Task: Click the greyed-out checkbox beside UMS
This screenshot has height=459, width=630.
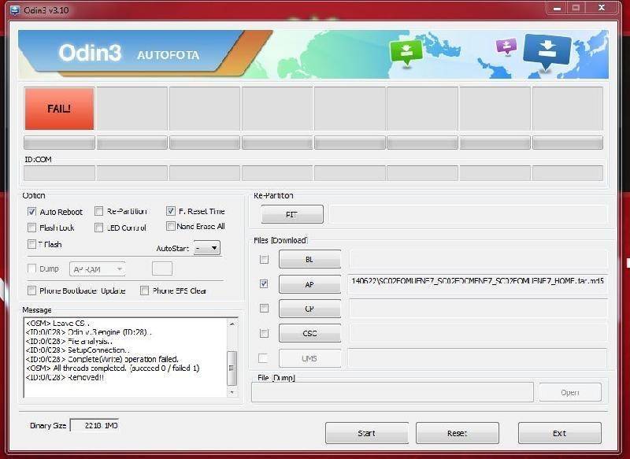Action: click(263, 358)
